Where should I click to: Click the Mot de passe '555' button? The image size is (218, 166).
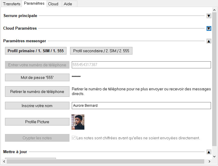[x=37, y=77]
